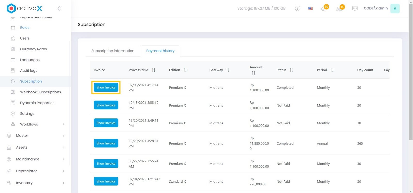This screenshot has width=413, height=193.
Task: Open notifications bell with 30 badge
Action: pyautogui.click(x=324, y=9)
